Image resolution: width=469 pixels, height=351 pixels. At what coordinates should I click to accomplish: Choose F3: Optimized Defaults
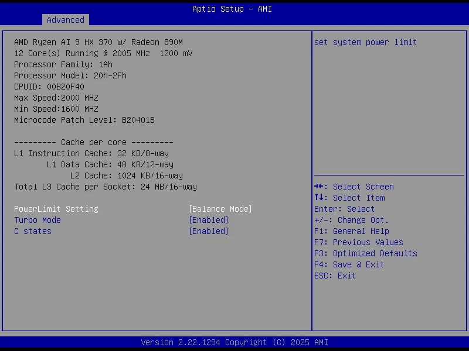pyautogui.click(x=365, y=253)
